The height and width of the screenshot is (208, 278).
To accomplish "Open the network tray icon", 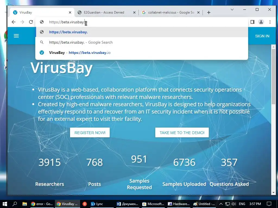I will click(x=228, y=204).
